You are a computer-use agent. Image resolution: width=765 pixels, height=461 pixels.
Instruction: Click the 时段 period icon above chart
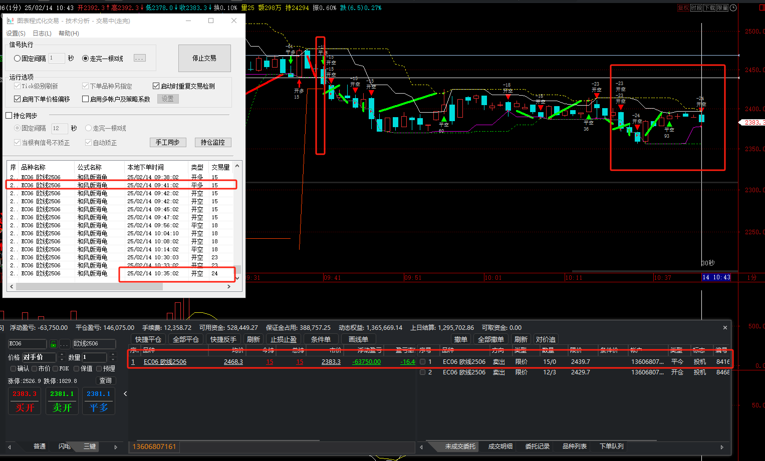[x=696, y=8]
